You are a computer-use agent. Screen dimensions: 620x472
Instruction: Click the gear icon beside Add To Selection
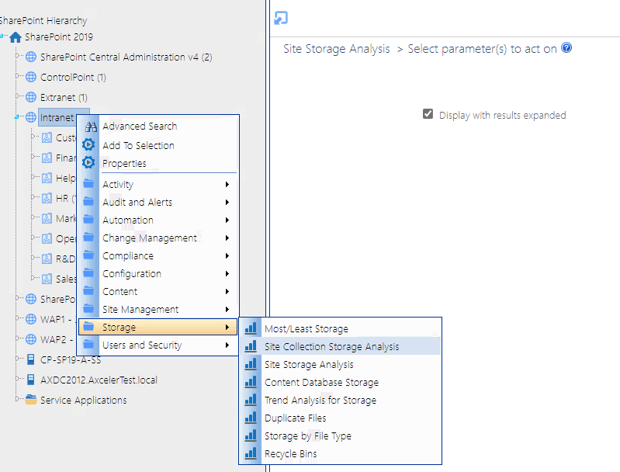pos(88,145)
